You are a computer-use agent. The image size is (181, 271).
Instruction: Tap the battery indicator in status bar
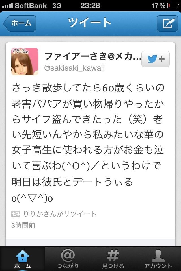point(173,6)
